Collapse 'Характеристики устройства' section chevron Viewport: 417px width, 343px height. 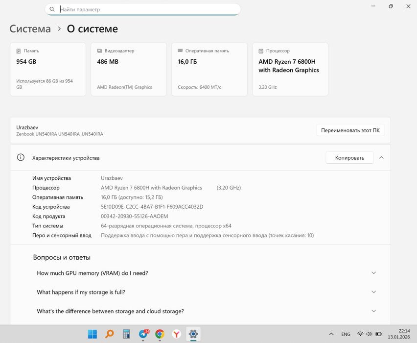coord(381,158)
